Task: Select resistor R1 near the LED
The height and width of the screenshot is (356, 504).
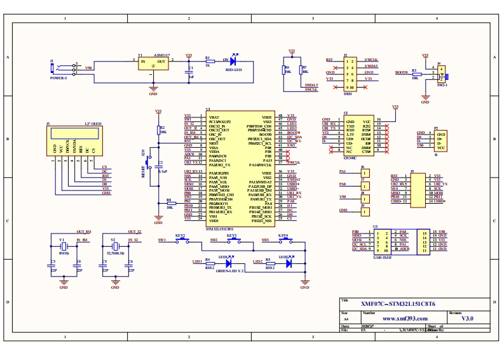Action: click(x=207, y=61)
